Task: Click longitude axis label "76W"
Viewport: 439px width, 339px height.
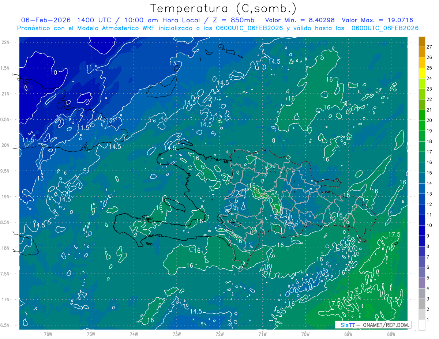Action: pyautogui.click(x=48, y=334)
